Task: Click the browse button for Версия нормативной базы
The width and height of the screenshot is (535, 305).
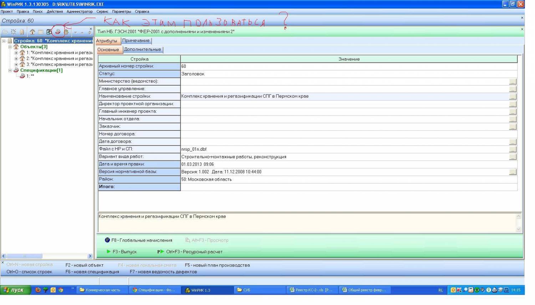Action: [513, 172]
